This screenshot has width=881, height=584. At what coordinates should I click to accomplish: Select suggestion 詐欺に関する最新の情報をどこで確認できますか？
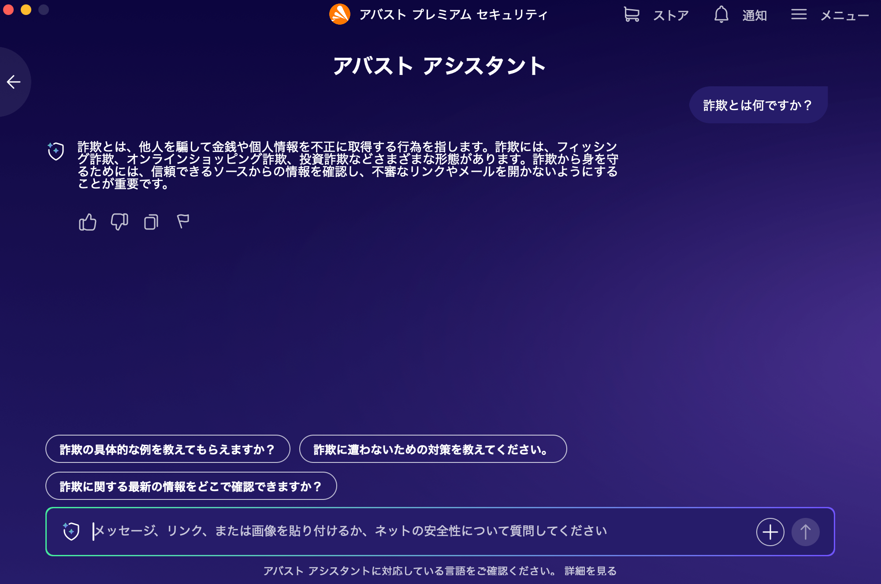click(191, 486)
